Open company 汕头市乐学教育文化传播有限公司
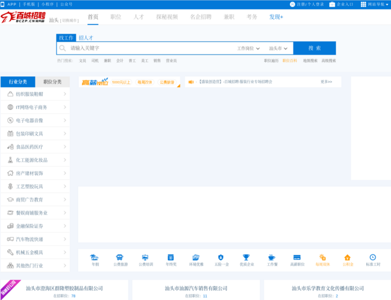 (x=328, y=289)
